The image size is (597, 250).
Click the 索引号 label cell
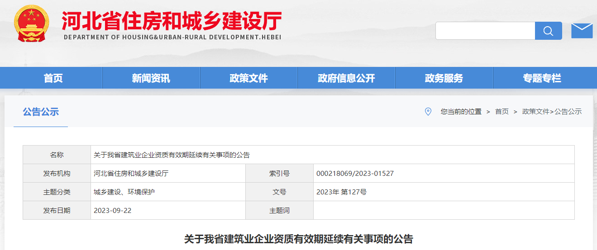(x=279, y=173)
